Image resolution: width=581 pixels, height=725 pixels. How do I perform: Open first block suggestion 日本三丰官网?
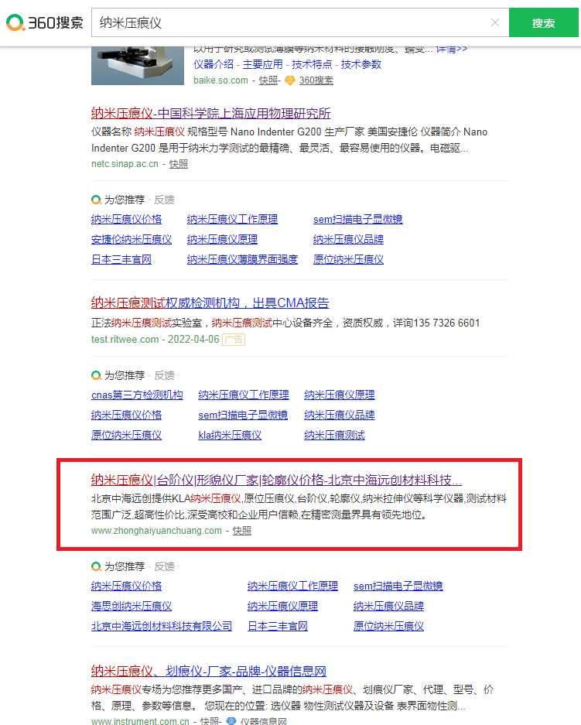121,259
